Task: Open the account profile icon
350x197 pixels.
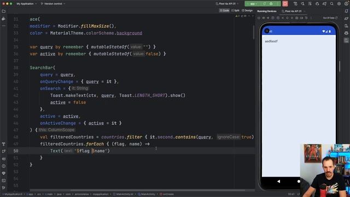Action: (346, 4)
